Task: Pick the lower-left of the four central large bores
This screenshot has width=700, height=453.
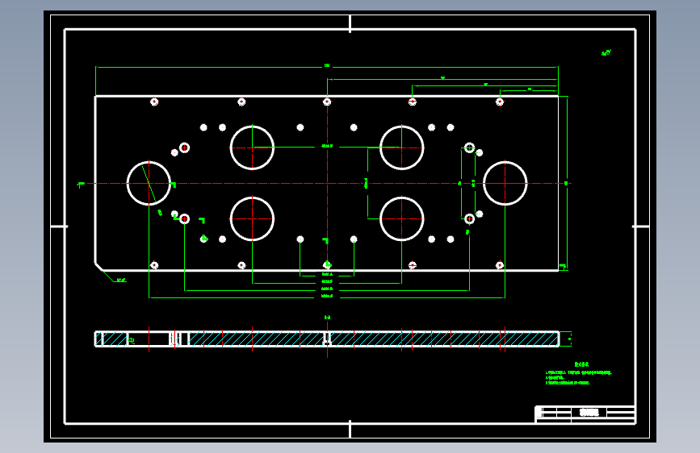Action: [252, 219]
